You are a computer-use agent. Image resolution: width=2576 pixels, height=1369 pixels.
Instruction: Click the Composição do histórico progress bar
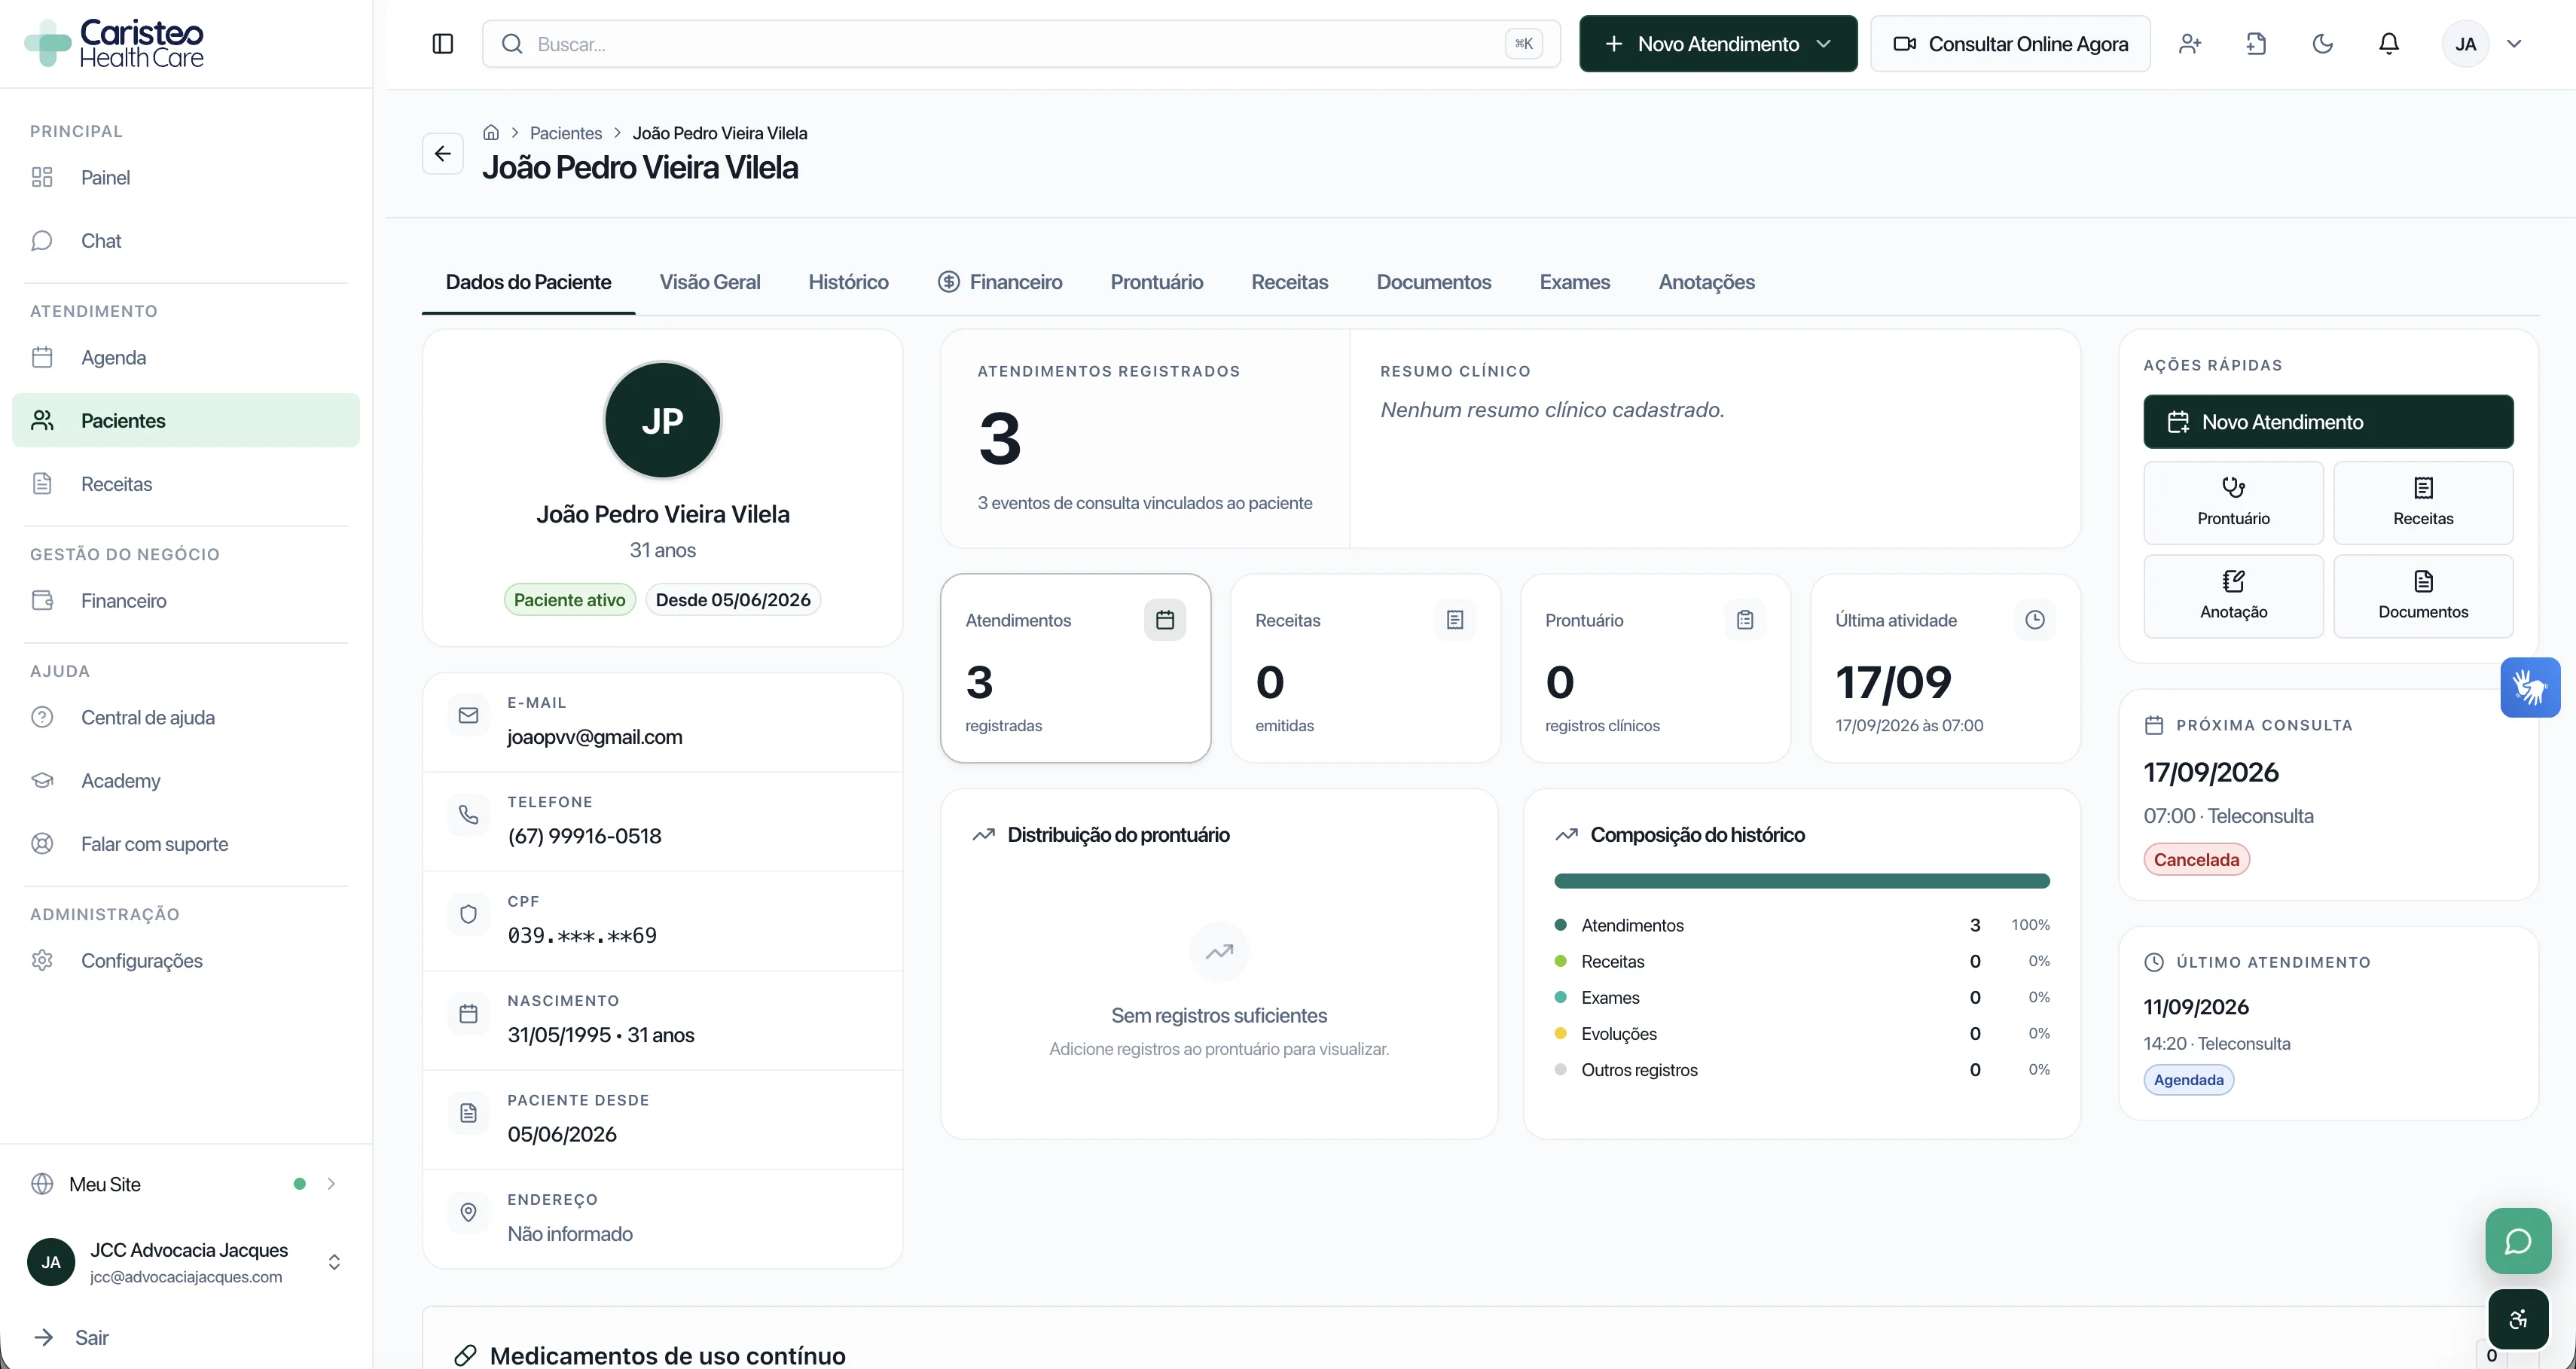[x=1801, y=881]
